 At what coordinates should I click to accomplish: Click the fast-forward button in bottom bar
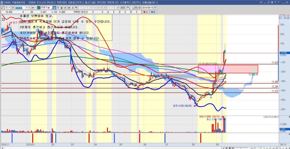click(x=233, y=148)
